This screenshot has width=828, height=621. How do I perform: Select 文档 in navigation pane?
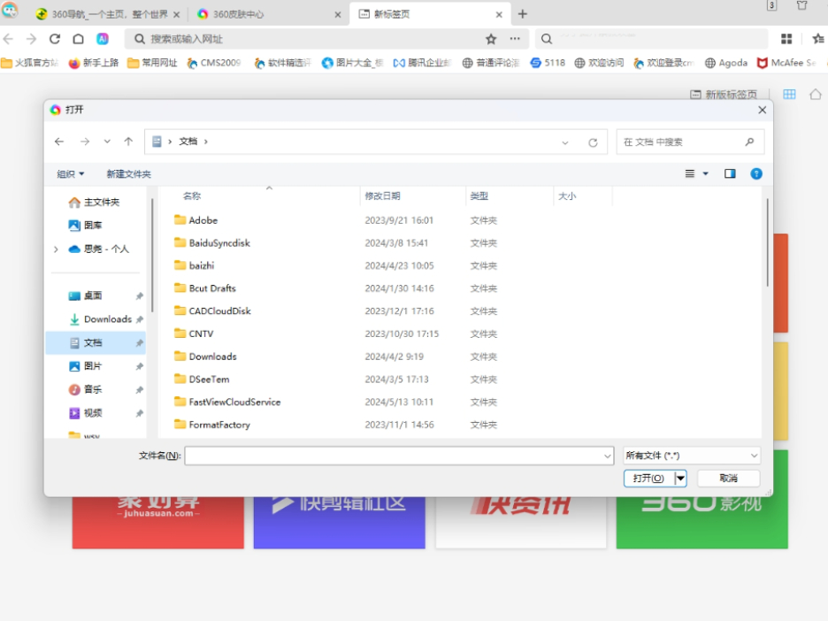click(x=95, y=342)
